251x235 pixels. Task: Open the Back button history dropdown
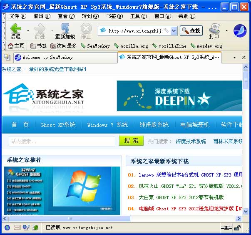click(x=28, y=30)
